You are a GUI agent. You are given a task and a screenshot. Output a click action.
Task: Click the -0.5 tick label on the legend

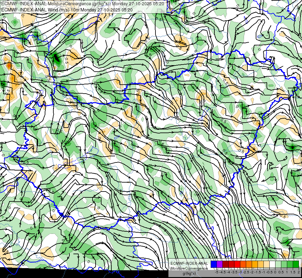point(269,272)
